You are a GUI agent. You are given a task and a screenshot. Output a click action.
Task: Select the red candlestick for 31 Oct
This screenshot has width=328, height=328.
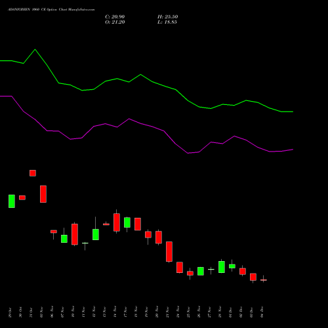point(33,173)
